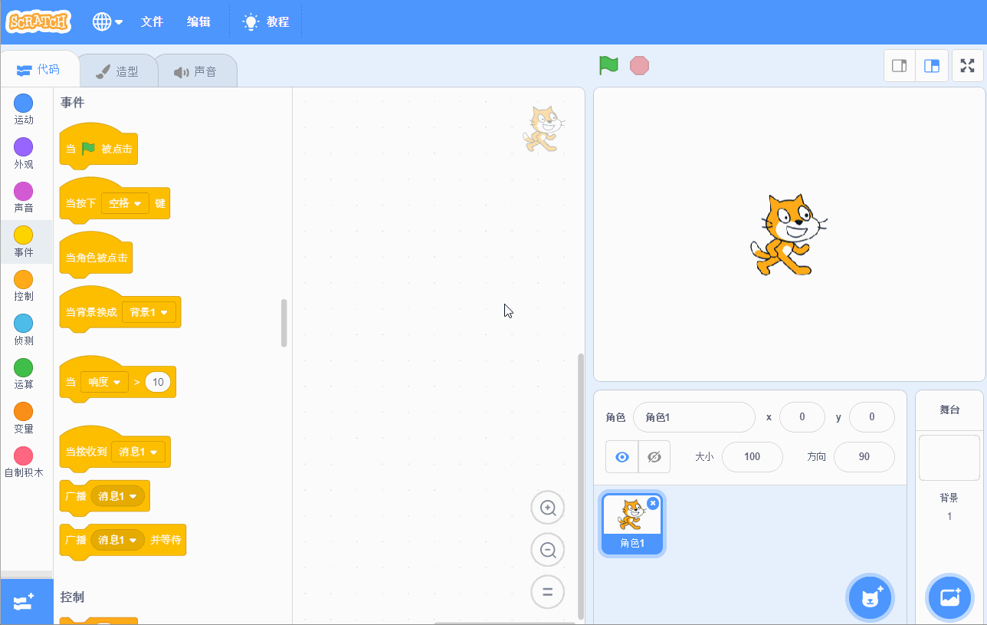Click the choose a sprite button
The image size is (987, 625).
pyautogui.click(x=870, y=596)
